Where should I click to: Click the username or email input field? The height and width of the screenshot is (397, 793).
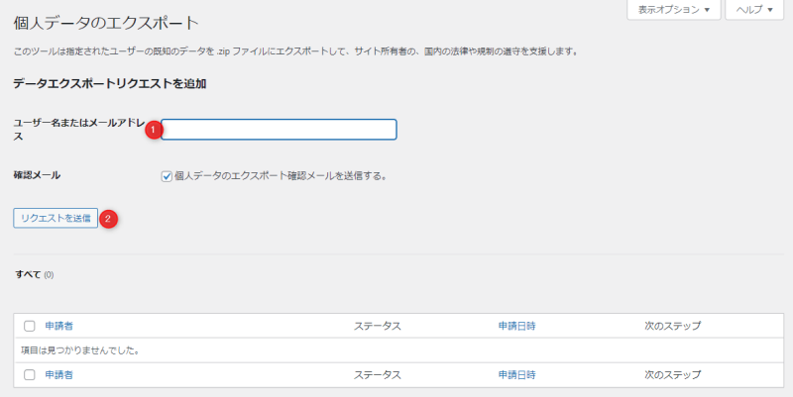(x=280, y=130)
